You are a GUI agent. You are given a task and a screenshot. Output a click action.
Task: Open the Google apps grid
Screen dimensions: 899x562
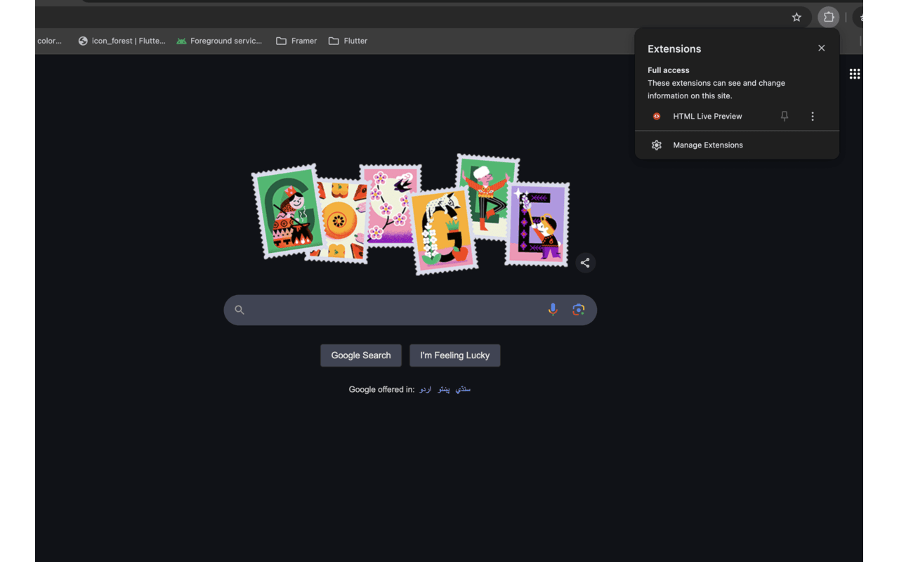pos(855,74)
